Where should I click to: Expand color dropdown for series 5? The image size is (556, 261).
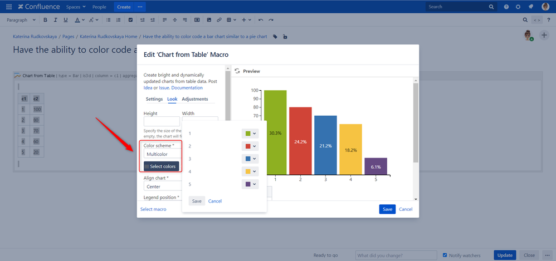coord(250,185)
